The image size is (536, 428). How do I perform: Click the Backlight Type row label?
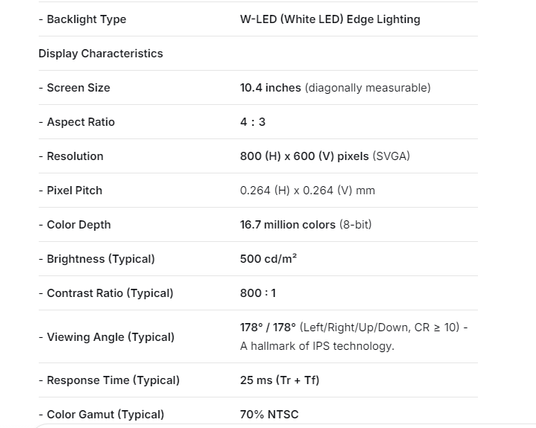coord(82,19)
